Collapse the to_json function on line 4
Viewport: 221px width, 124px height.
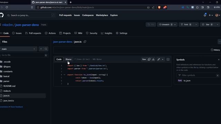tap(65, 75)
